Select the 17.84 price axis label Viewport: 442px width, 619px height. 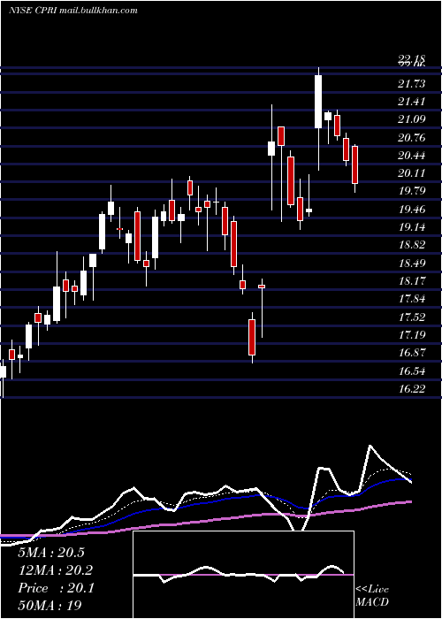coord(412,299)
